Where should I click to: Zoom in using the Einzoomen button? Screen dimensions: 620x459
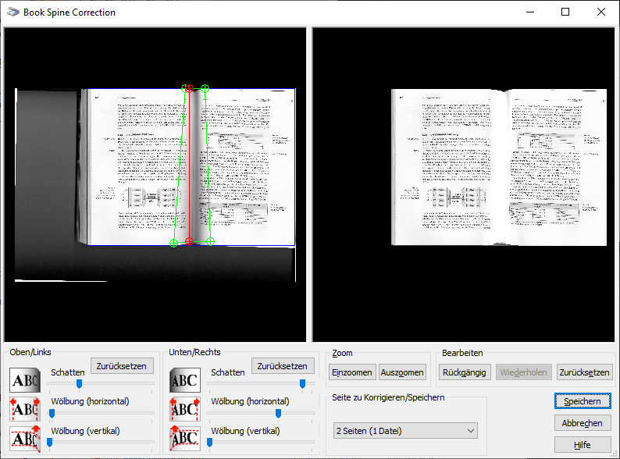[352, 372]
